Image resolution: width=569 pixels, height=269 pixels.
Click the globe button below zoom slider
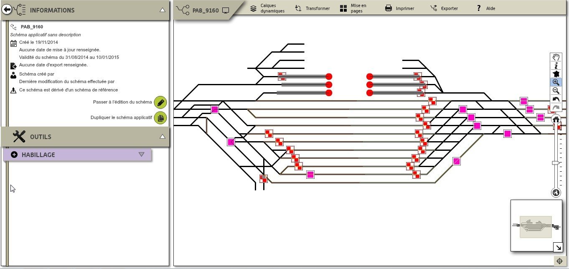click(556, 193)
